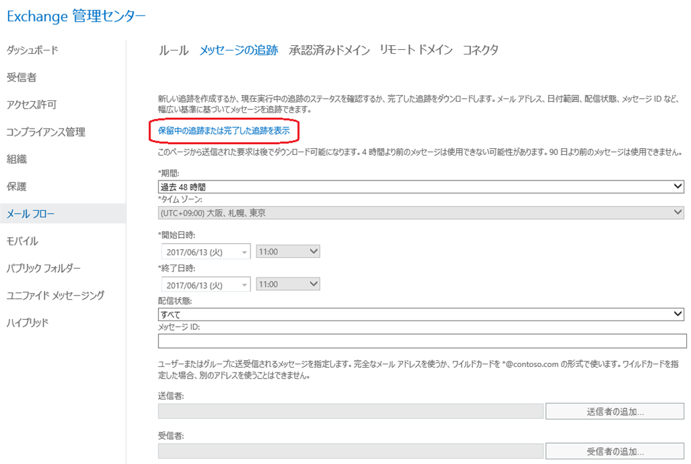Expand the 期間 dropdown showing 過去 48 時間
This screenshot has height=464, width=691.
tap(421, 187)
